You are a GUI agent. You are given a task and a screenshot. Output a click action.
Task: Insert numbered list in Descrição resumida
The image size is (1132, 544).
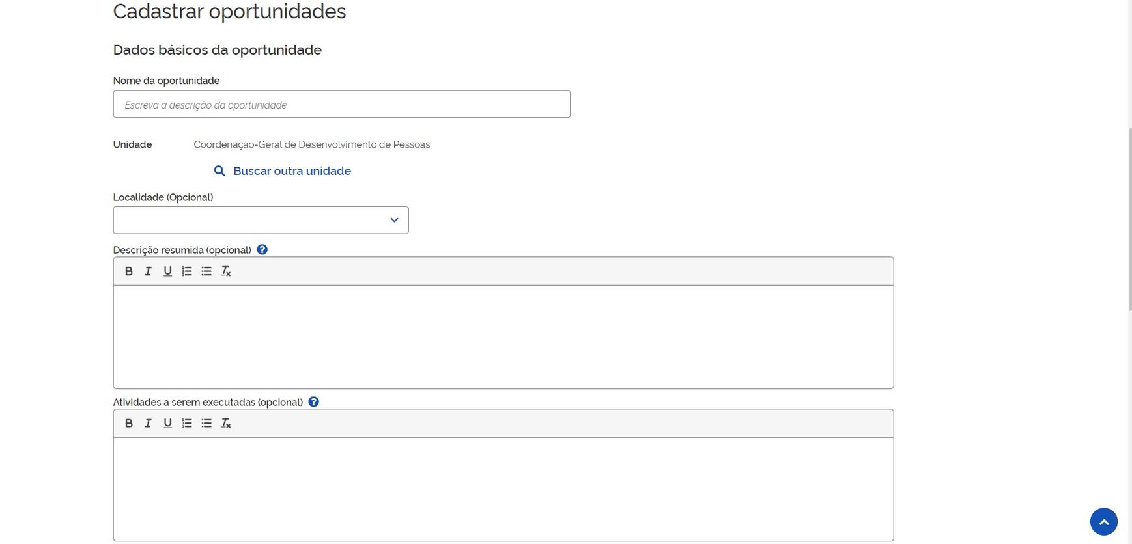click(x=187, y=271)
